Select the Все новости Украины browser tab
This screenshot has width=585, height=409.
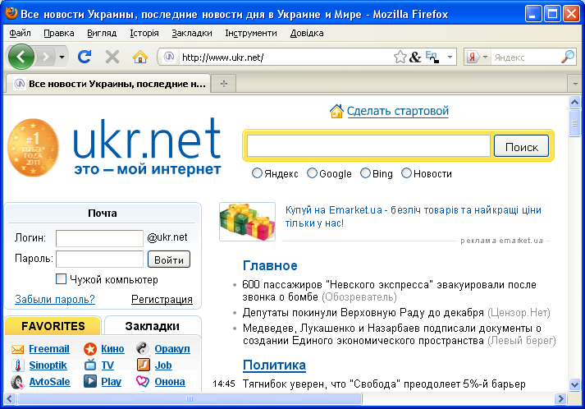click(x=108, y=84)
